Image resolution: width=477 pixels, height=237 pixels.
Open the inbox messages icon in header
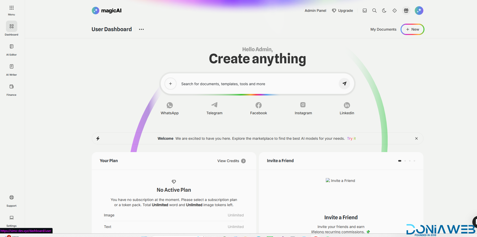(364, 11)
